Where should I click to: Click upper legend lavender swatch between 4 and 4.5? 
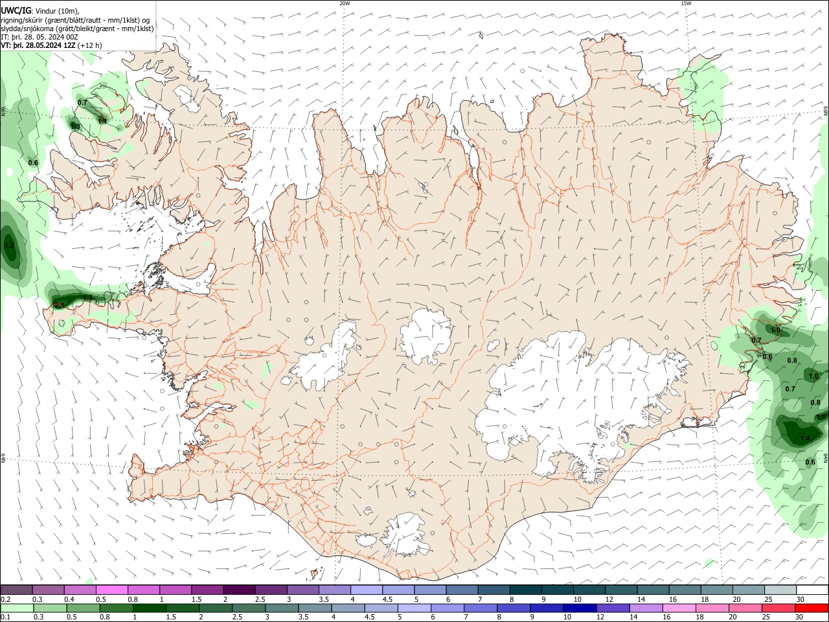[x=367, y=590]
